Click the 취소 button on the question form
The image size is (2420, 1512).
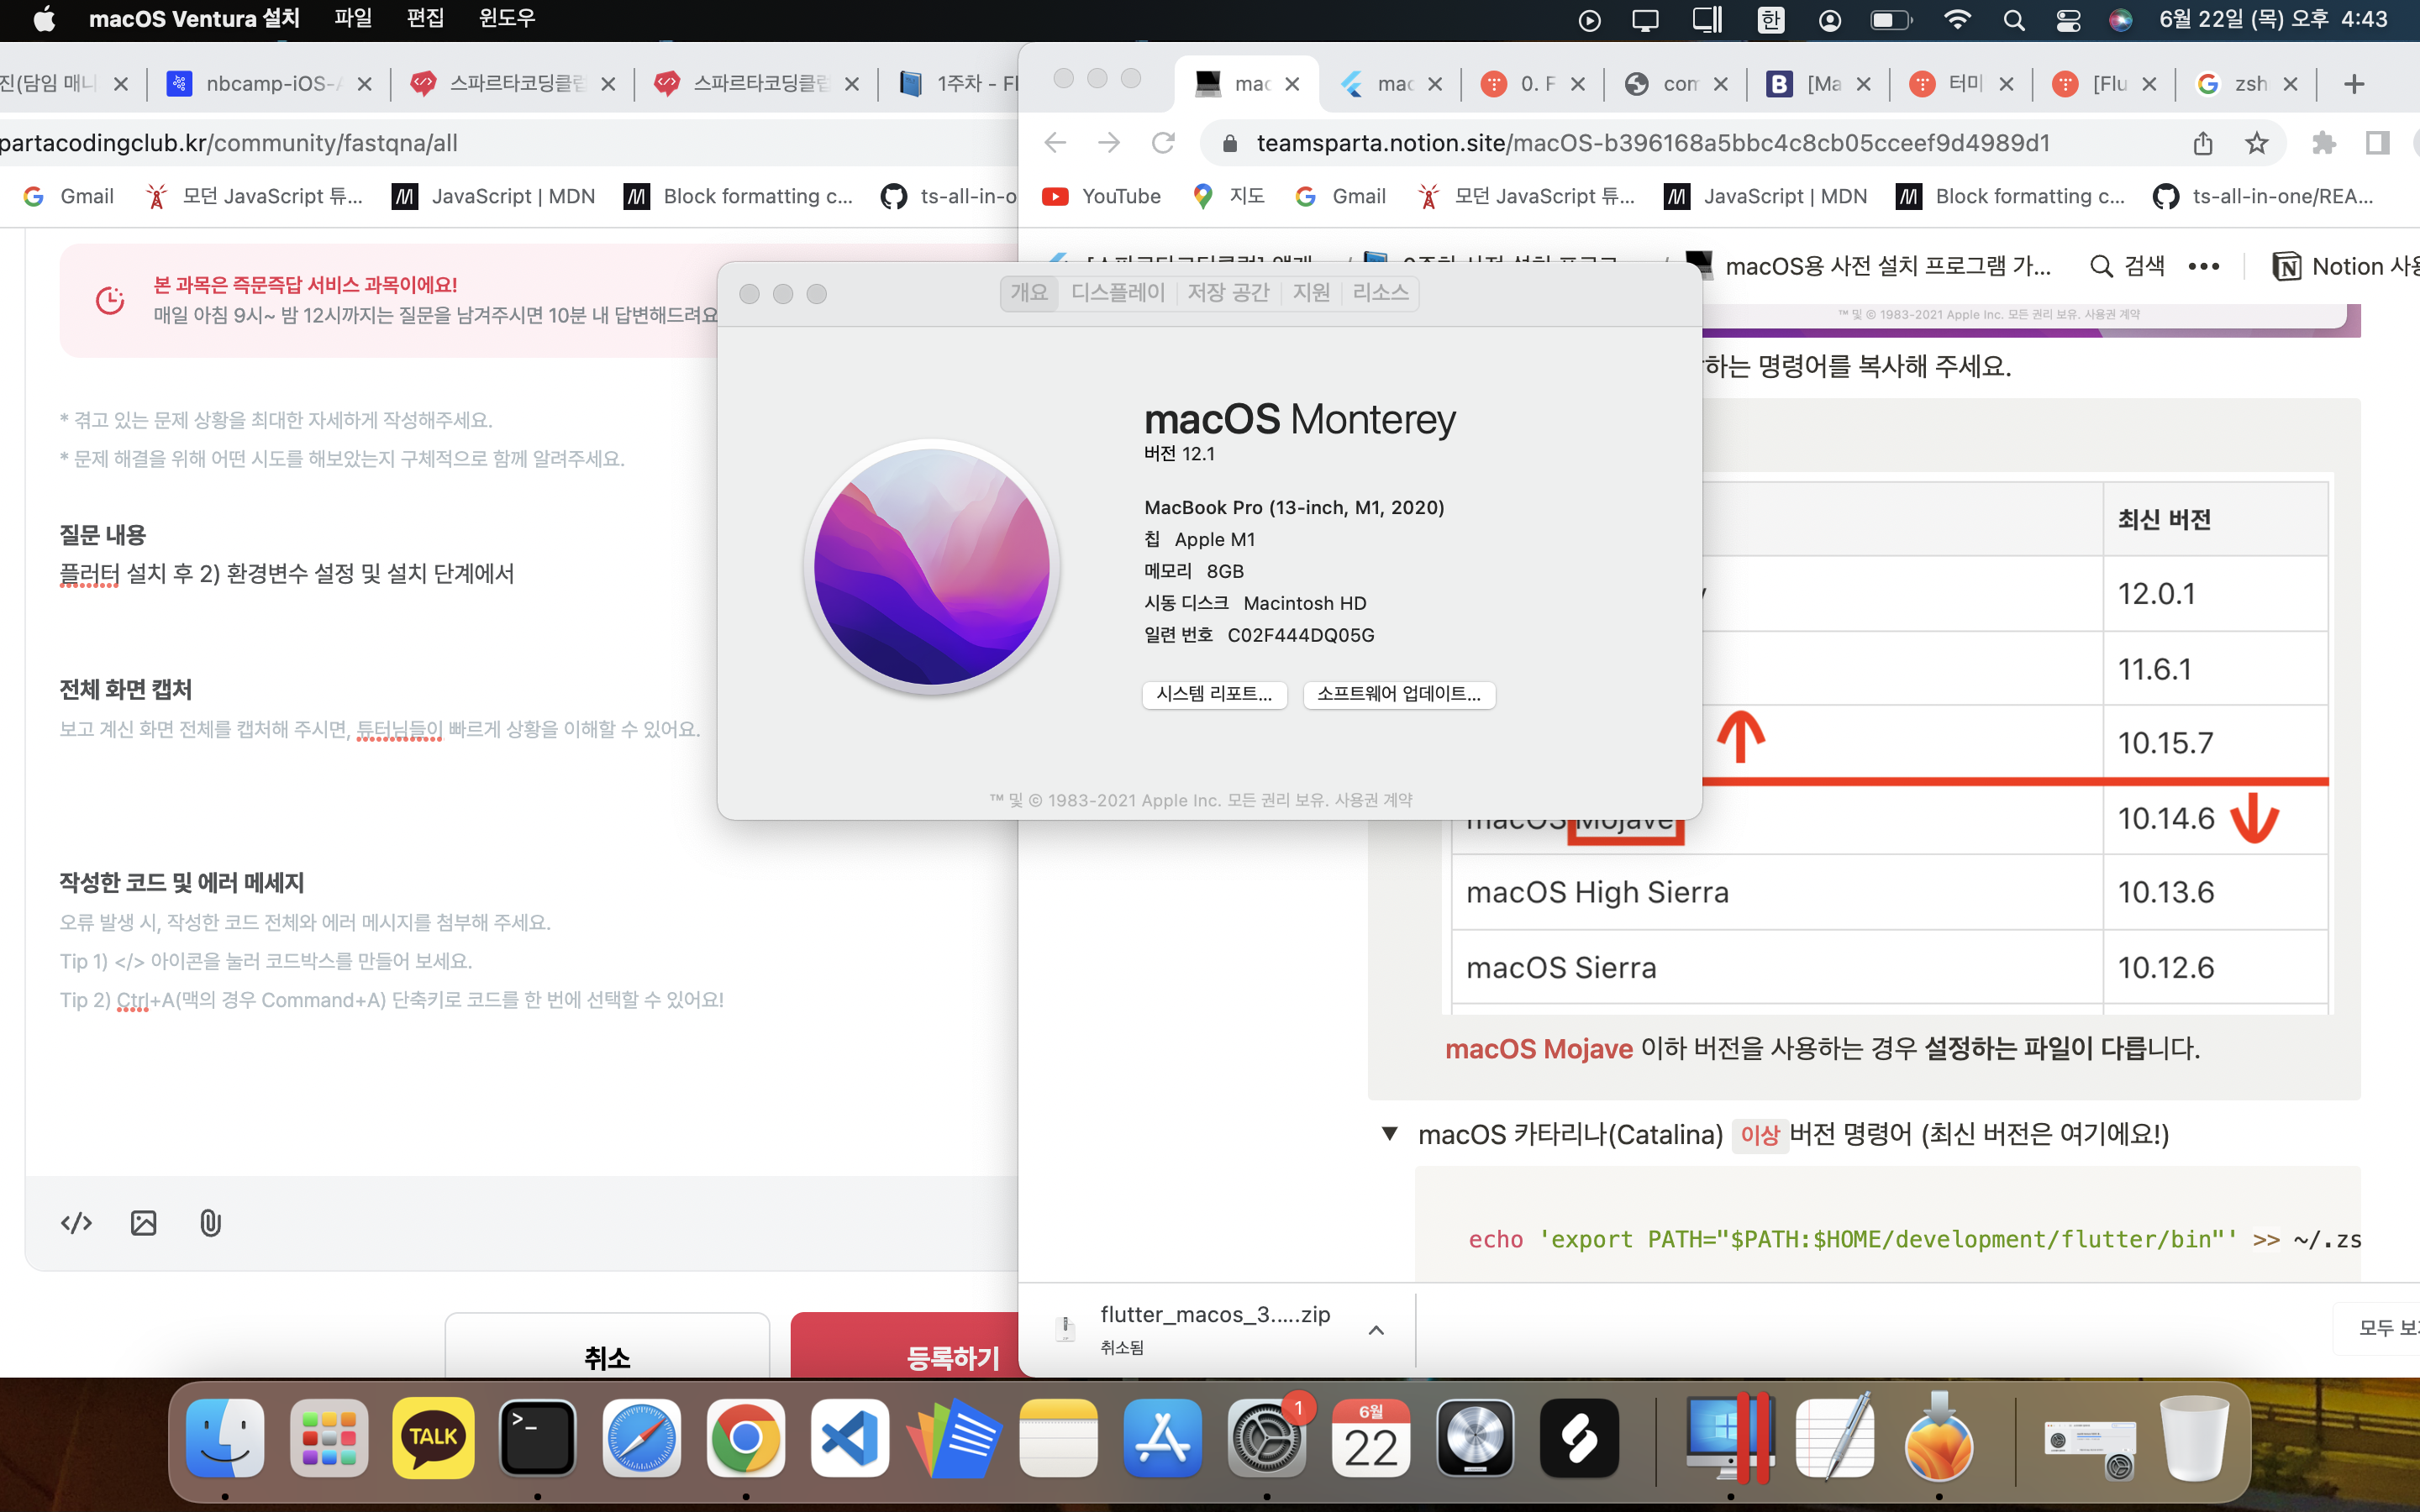pyautogui.click(x=607, y=1345)
